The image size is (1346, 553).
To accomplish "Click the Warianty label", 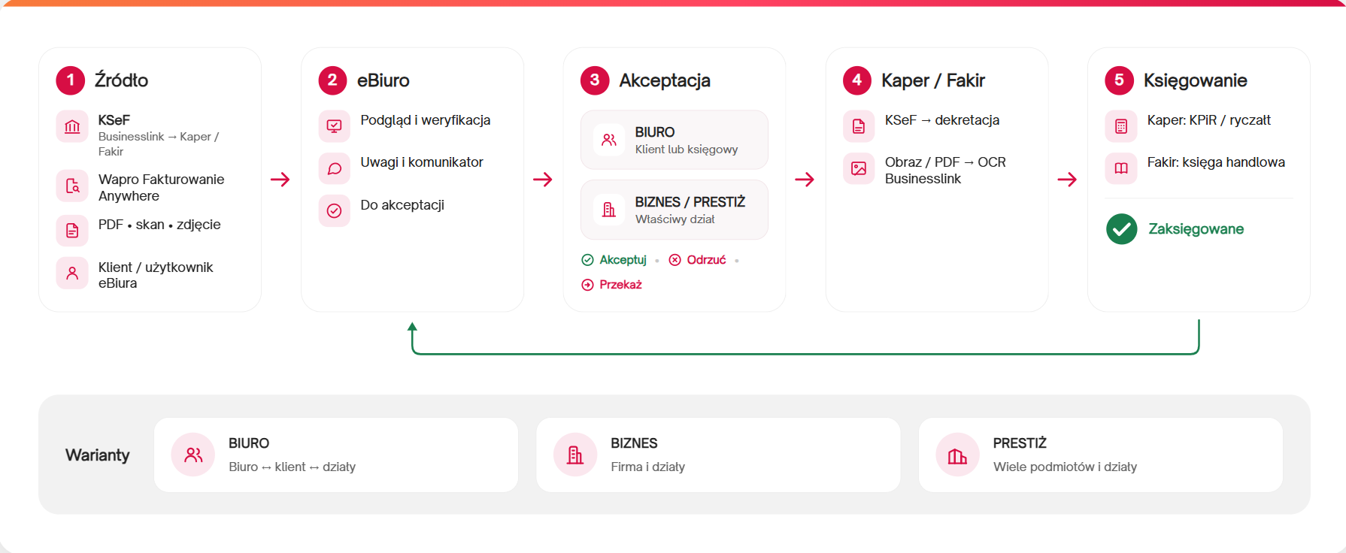I will point(98,455).
